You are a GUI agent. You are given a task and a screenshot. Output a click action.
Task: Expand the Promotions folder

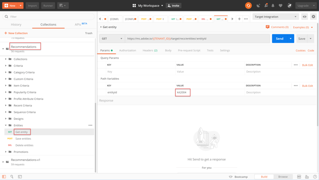click(6, 152)
